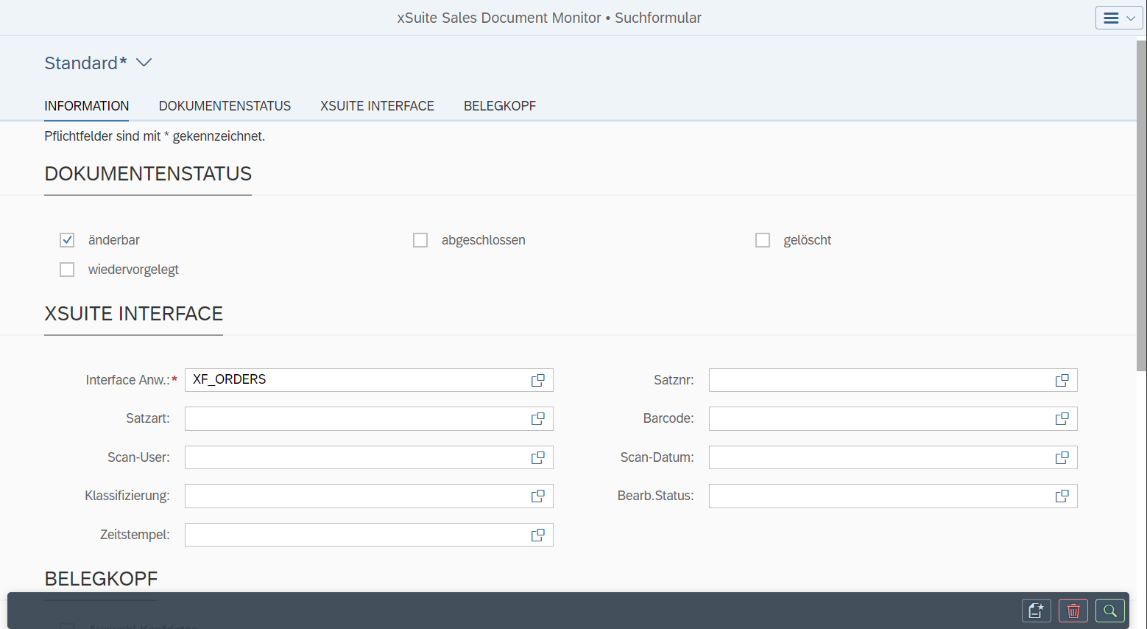Switch to the DOKUMENTENSTATUS tab
The image size is (1147, 629).
pyautogui.click(x=225, y=105)
